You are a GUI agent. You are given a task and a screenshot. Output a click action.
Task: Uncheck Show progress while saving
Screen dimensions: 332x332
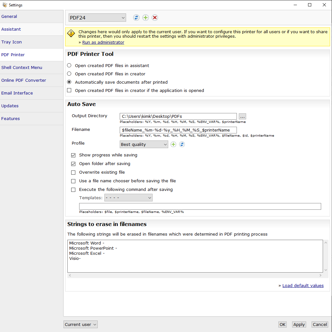(73, 155)
